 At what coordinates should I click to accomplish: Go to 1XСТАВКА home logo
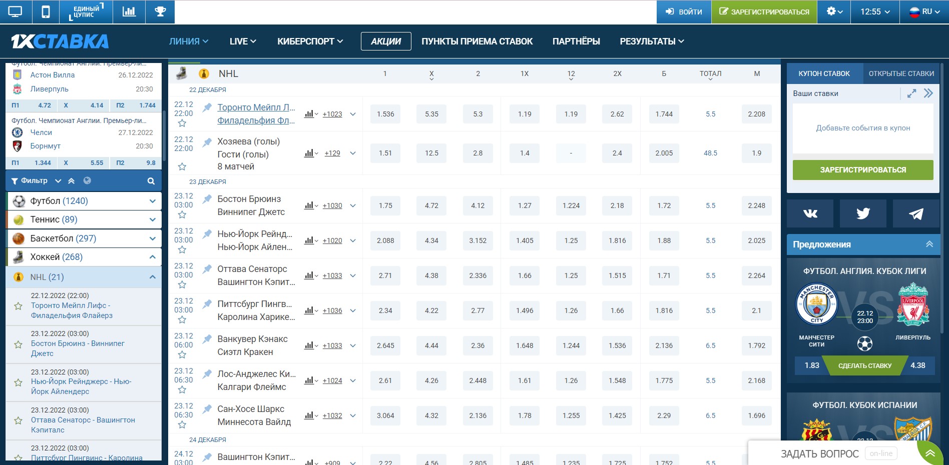[60, 41]
